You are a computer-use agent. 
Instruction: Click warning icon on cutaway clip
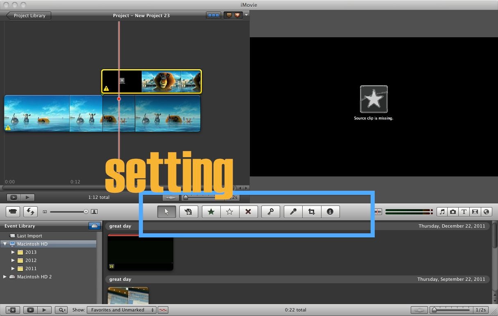pos(106,88)
